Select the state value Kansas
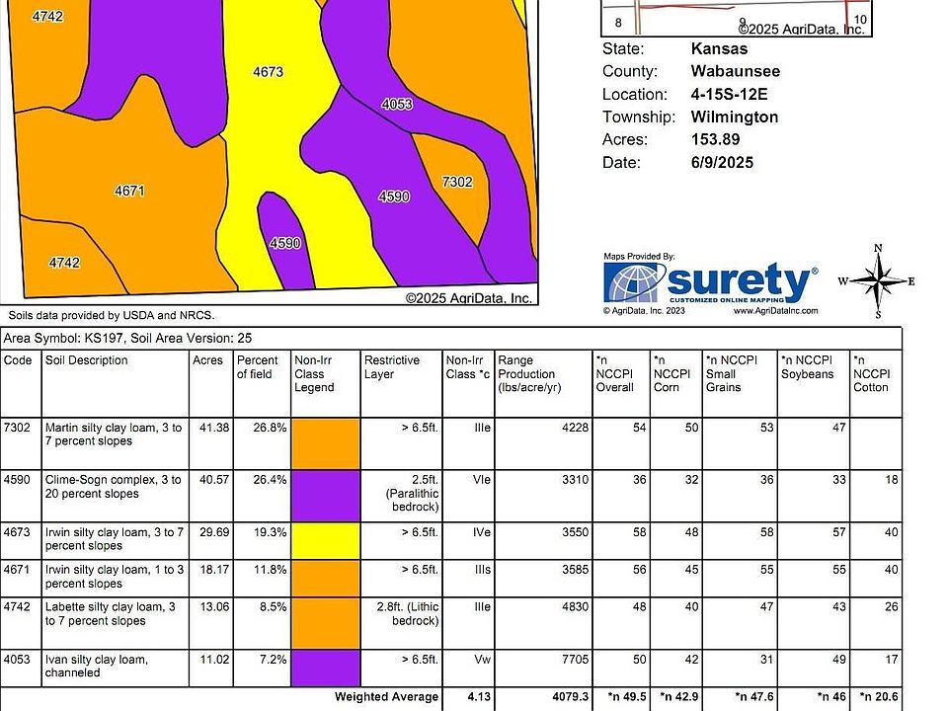This screenshot has width=948, height=711. tap(720, 49)
